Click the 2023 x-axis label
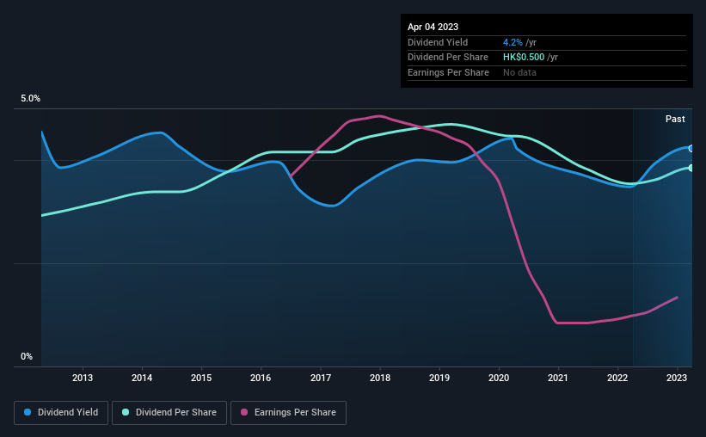The width and height of the screenshot is (706, 437). click(x=677, y=378)
